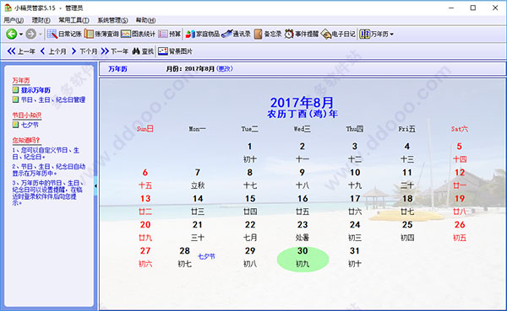Click the 显示万年历 sidebar item icon
Image resolution: width=507 pixels, height=311 pixels.
pyautogui.click(x=15, y=89)
